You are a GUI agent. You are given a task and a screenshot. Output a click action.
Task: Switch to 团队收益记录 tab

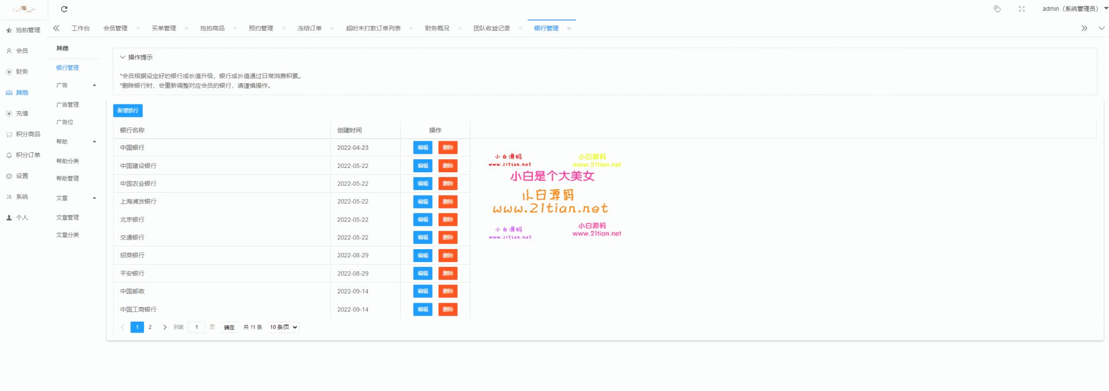click(x=492, y=28)
